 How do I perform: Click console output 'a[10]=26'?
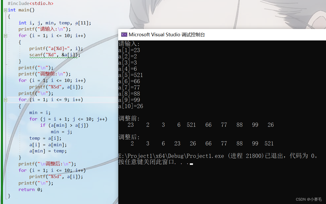pos(131,106)
